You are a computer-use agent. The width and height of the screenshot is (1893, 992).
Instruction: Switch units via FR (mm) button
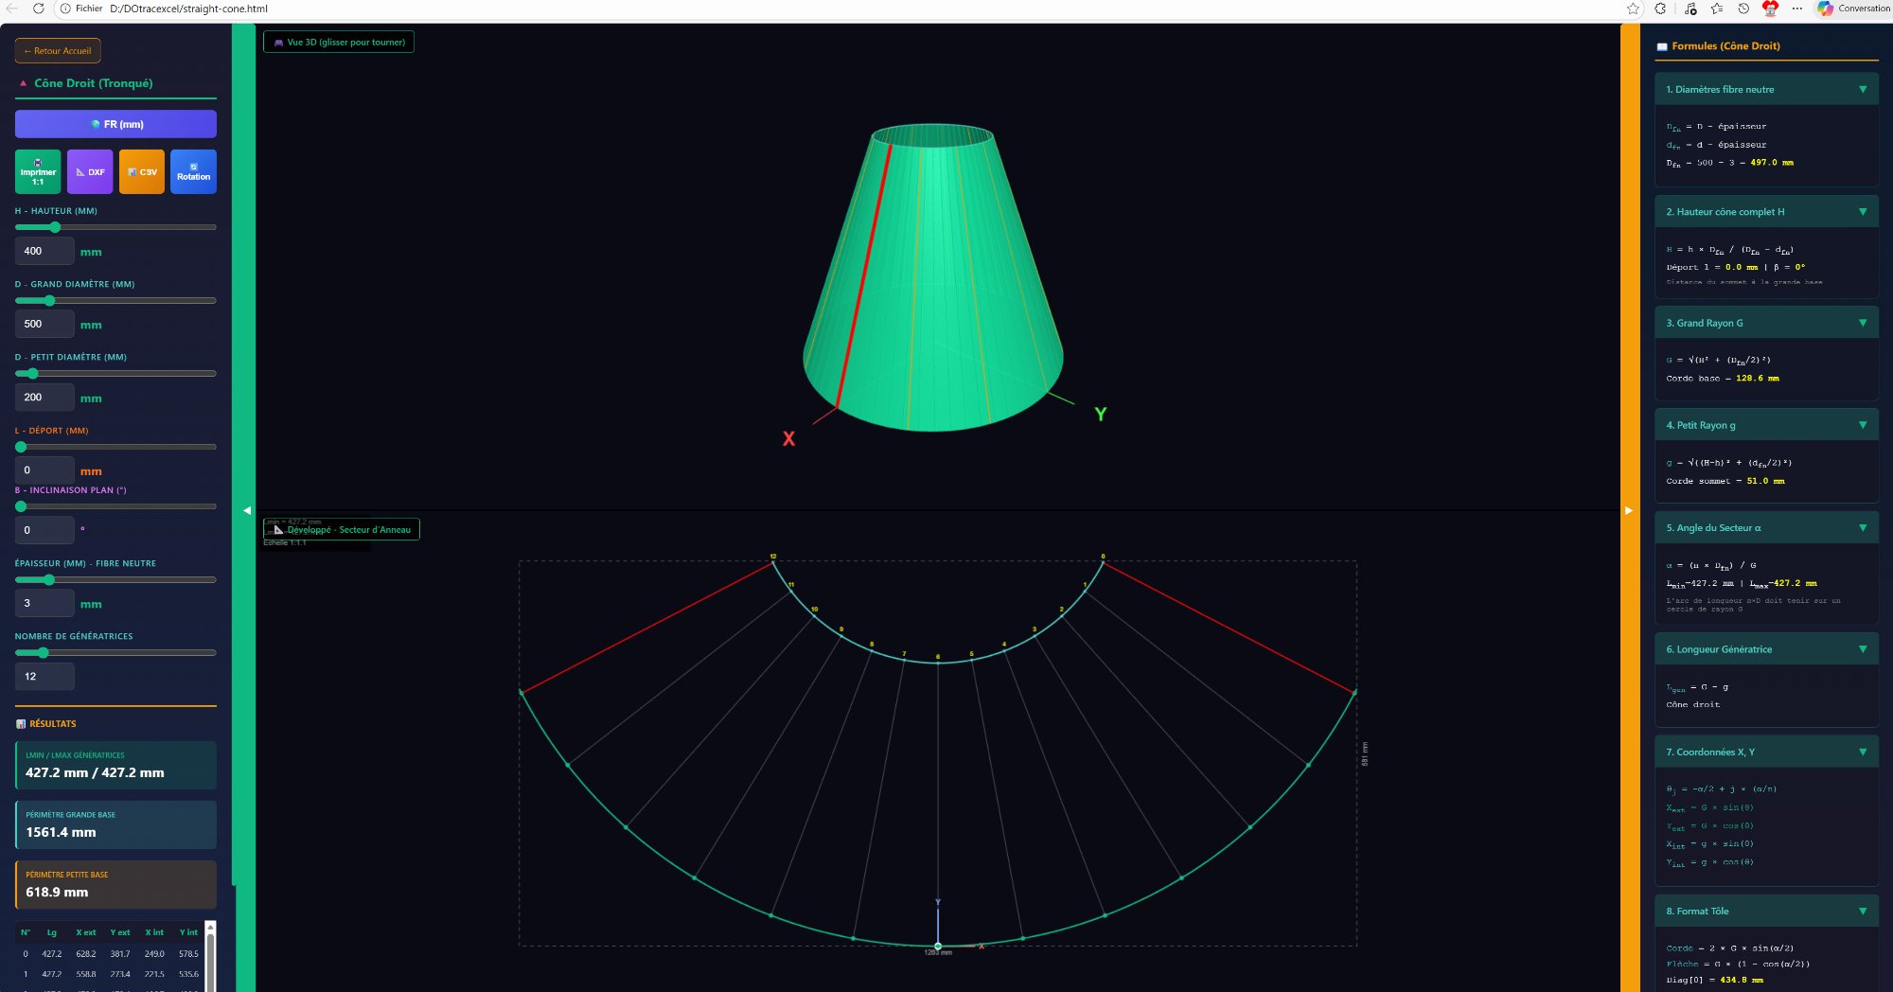(x=115, y=123)
